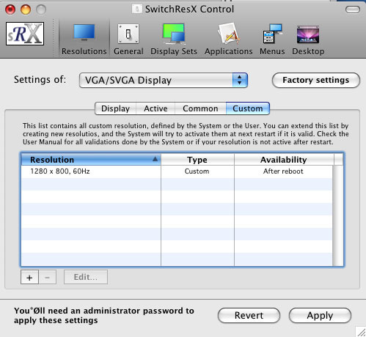The image size is (366, 337).
Task: Open the Menus toolbar icon
Action: pos(272,34)
